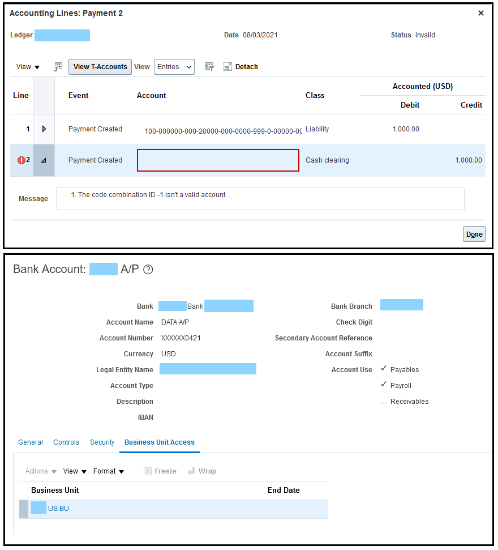Click the error icon on accounting line 2

point(22,160)
